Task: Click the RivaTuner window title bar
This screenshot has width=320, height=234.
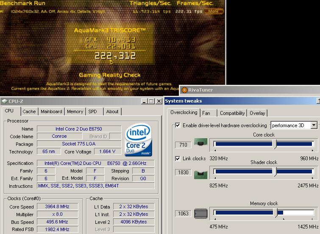Action: point(249,90)
